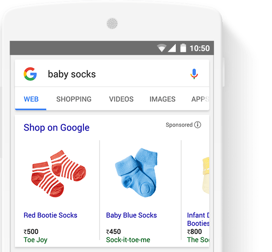The width and height of the screenshot is (272, 252).
Task: Tap the cellular signal icon
Action: pyautogui.click(x=172, y=48)
